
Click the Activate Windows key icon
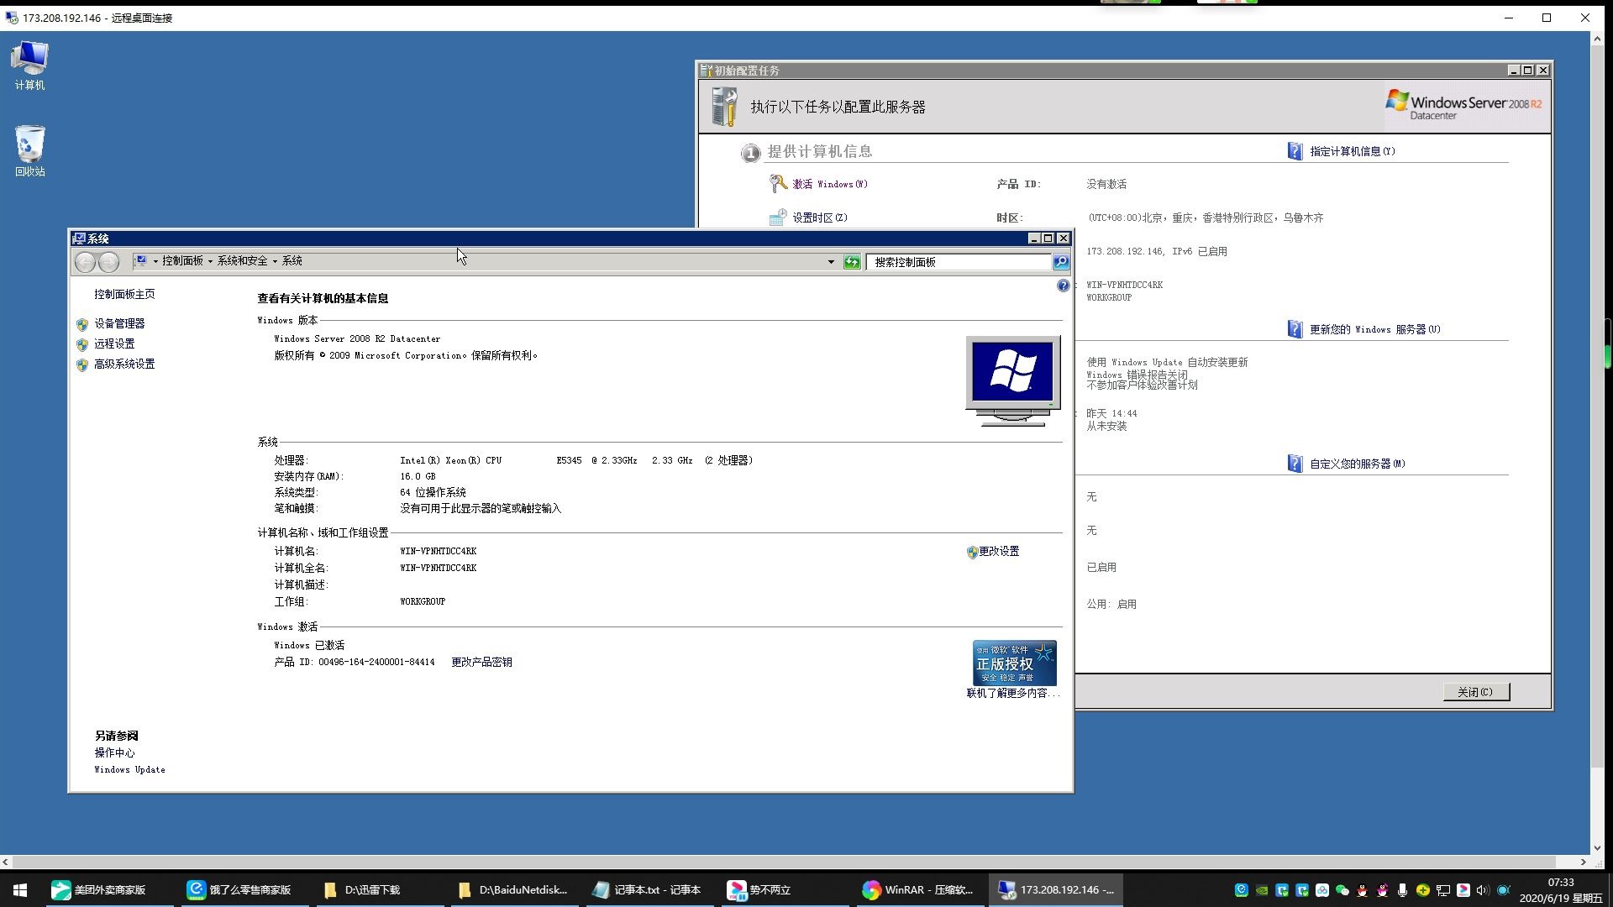coord(778,184)
